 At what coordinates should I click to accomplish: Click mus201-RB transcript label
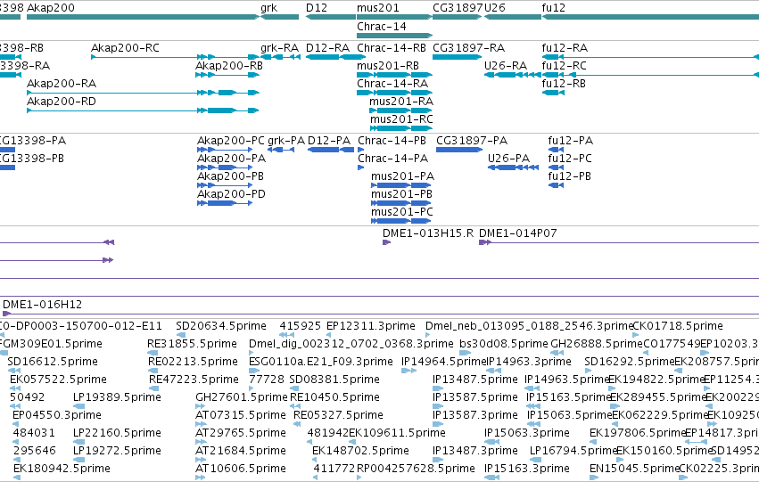tap(388, 66)
